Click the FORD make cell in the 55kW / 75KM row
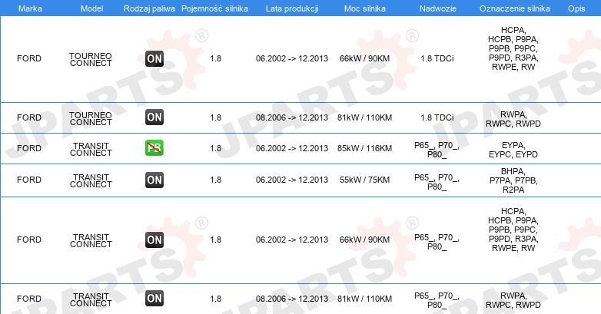 click(29, 180)
